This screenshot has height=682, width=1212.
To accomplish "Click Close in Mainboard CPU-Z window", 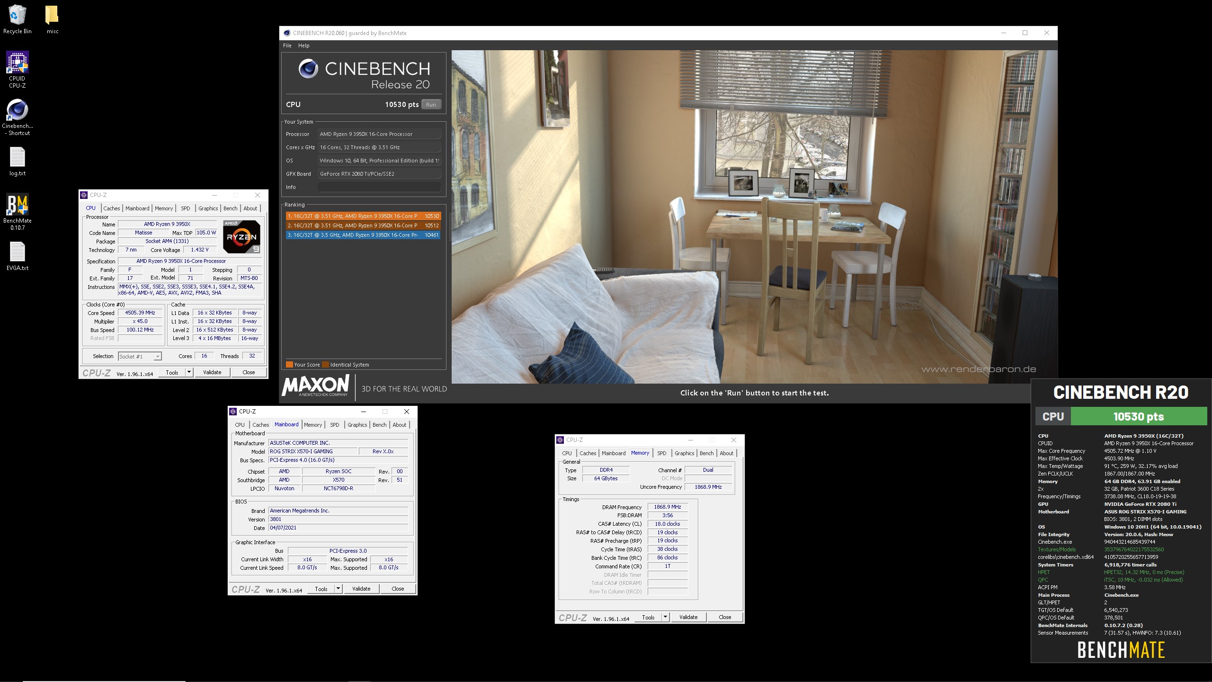I will (398, 589).
